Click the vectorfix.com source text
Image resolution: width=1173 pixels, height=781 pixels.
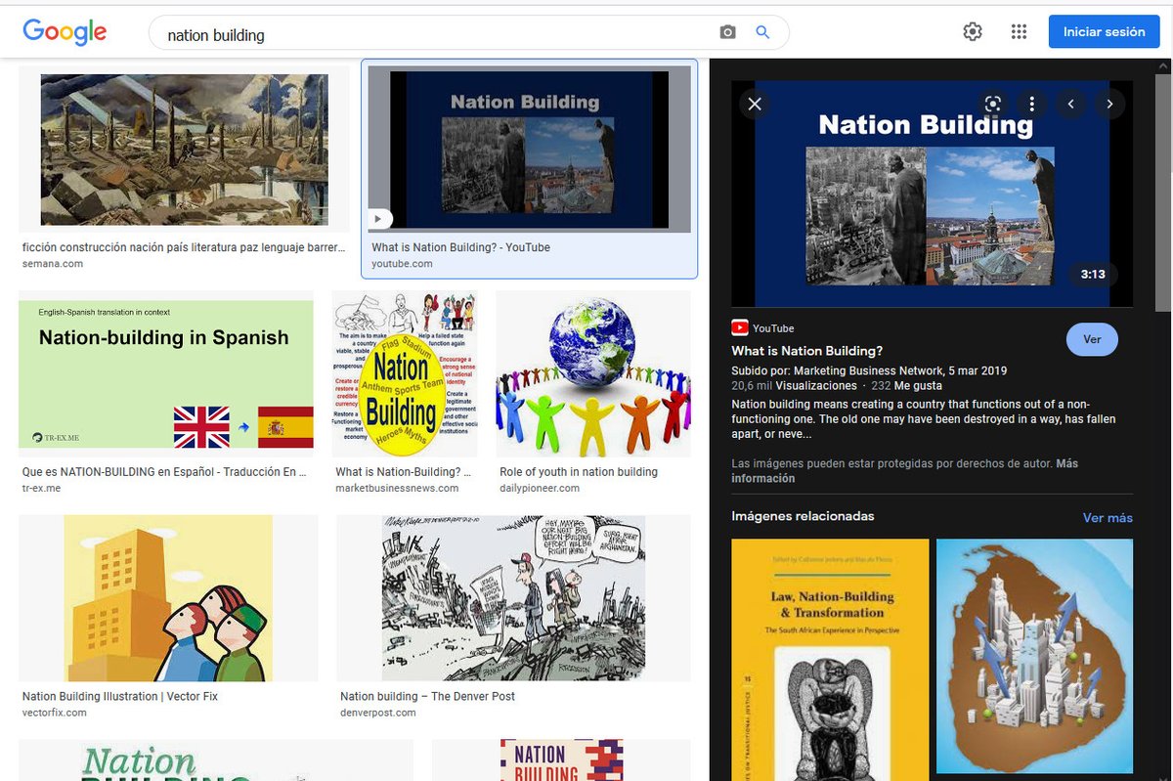(x=55, y=713)
